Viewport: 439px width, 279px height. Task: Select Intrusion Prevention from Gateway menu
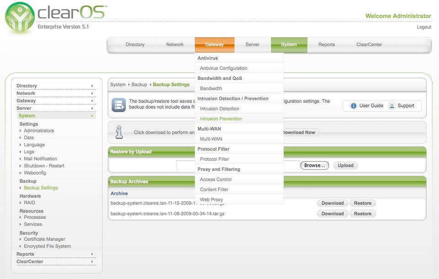tap(221, 119)
